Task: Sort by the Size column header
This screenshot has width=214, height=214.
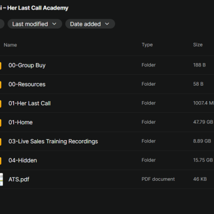Action: [x=198, y=45]
